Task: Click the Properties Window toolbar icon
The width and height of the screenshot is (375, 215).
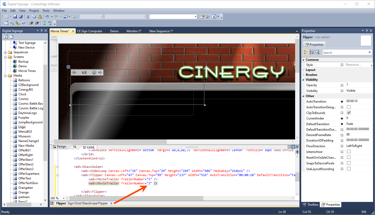Action: [203, 17]
